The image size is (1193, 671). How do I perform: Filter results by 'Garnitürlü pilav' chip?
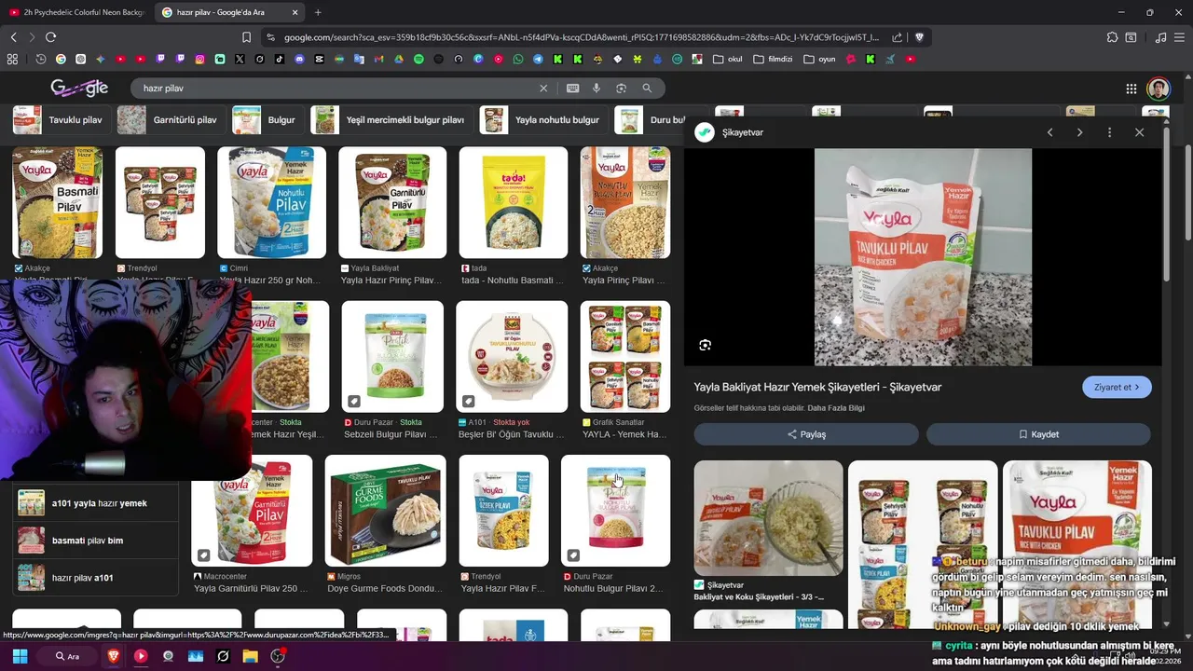click(172, 120)
